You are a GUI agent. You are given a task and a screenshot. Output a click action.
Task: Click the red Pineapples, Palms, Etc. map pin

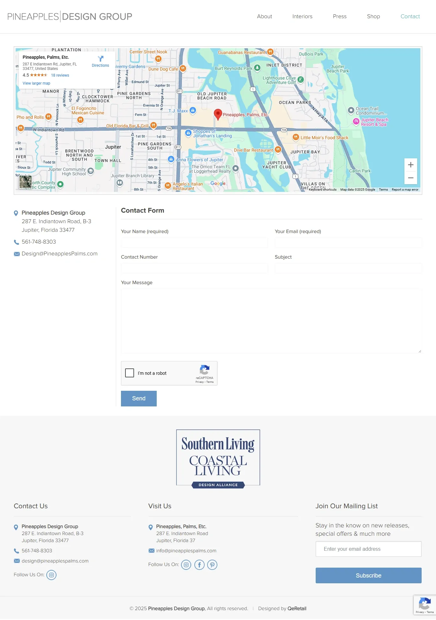(218, 114)
